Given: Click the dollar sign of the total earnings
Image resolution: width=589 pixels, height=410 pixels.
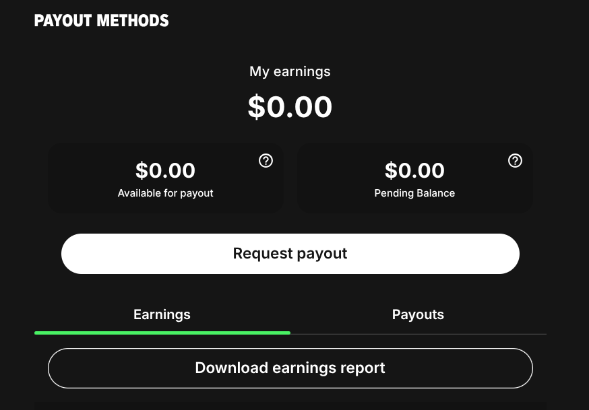Looking at the screenshot, I should [x=257, y=107].
